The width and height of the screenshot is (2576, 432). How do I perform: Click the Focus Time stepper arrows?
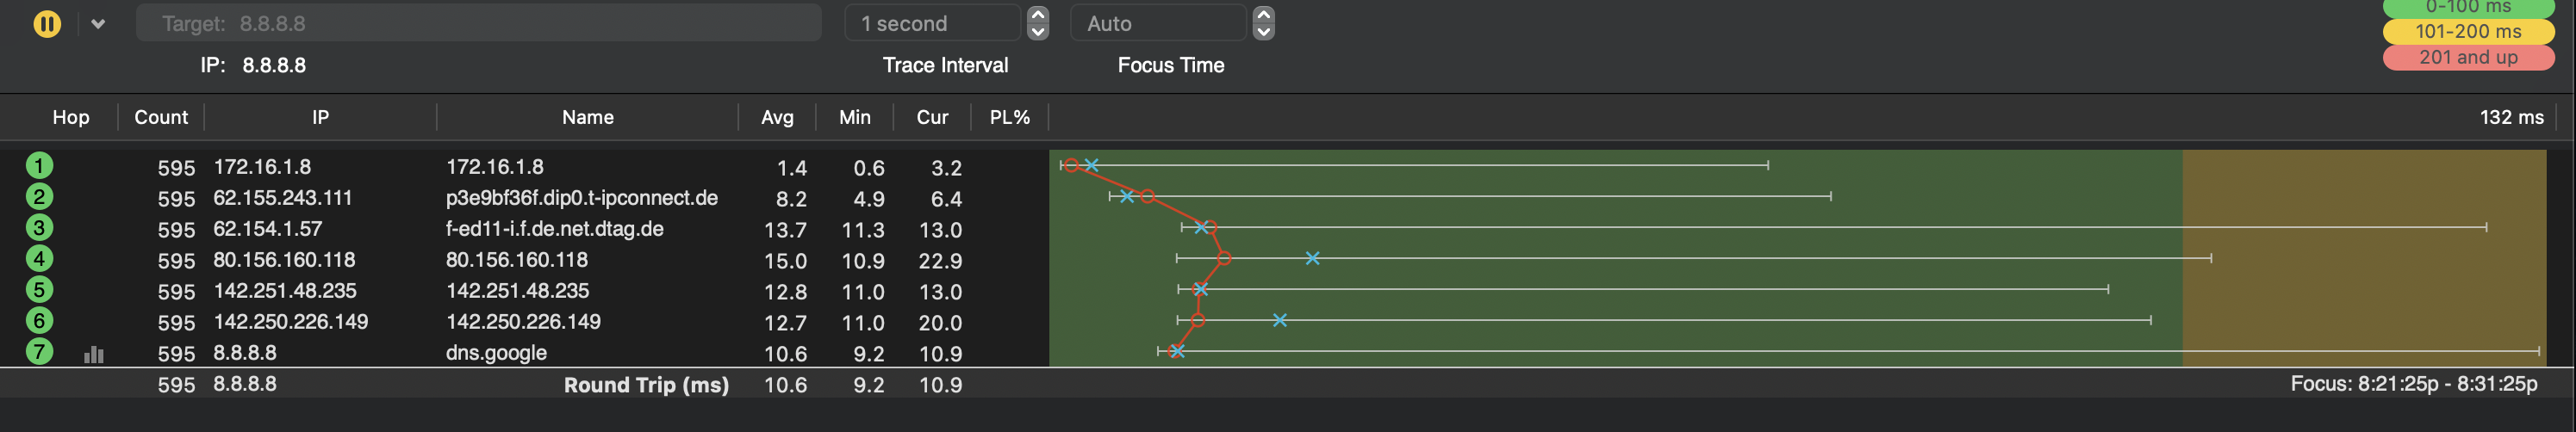tap(1264, 23)
